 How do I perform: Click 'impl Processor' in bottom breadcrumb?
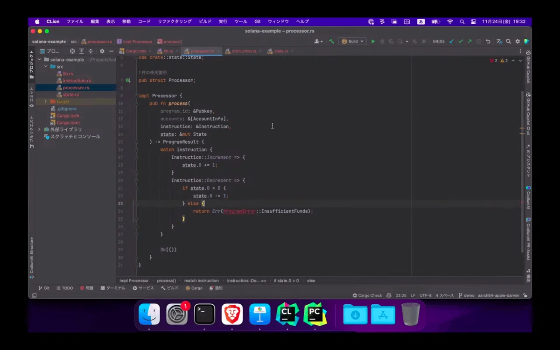[134, 280]
